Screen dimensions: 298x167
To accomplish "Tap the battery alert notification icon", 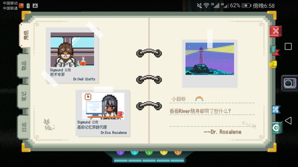I will 28,6.
